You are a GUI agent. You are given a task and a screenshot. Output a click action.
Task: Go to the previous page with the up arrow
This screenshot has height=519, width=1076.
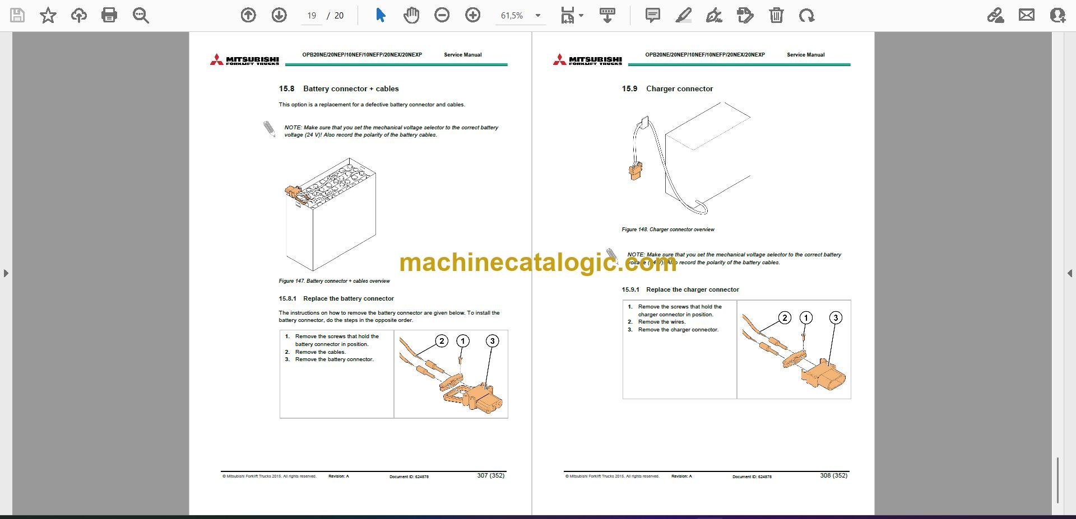coord(248,15)
